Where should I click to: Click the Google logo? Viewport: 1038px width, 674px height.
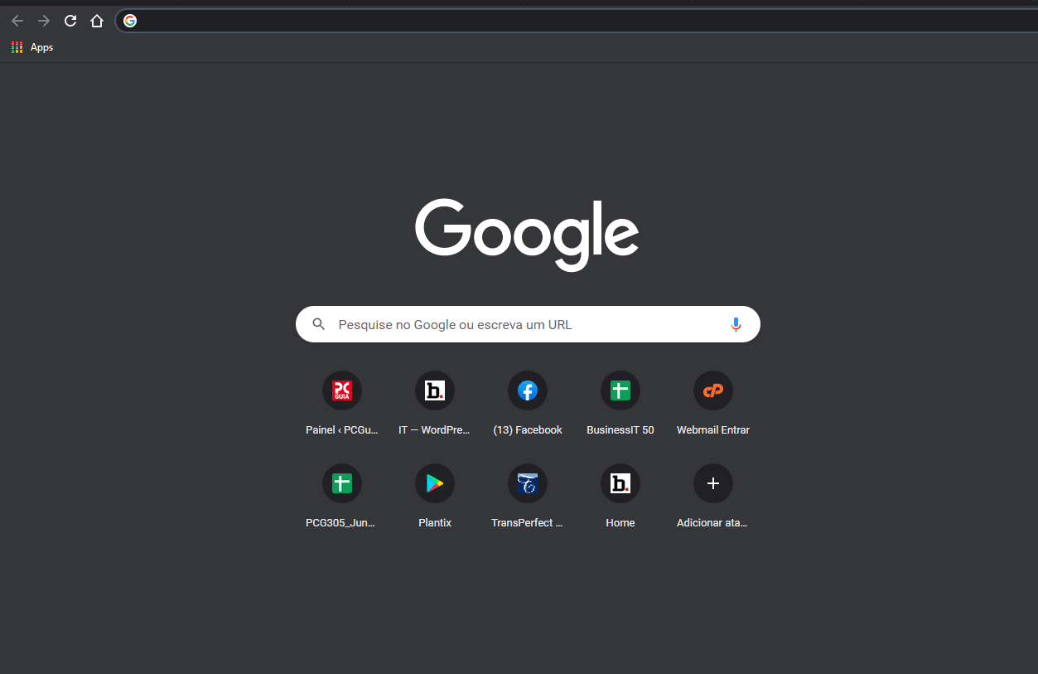tap(527, 235)
